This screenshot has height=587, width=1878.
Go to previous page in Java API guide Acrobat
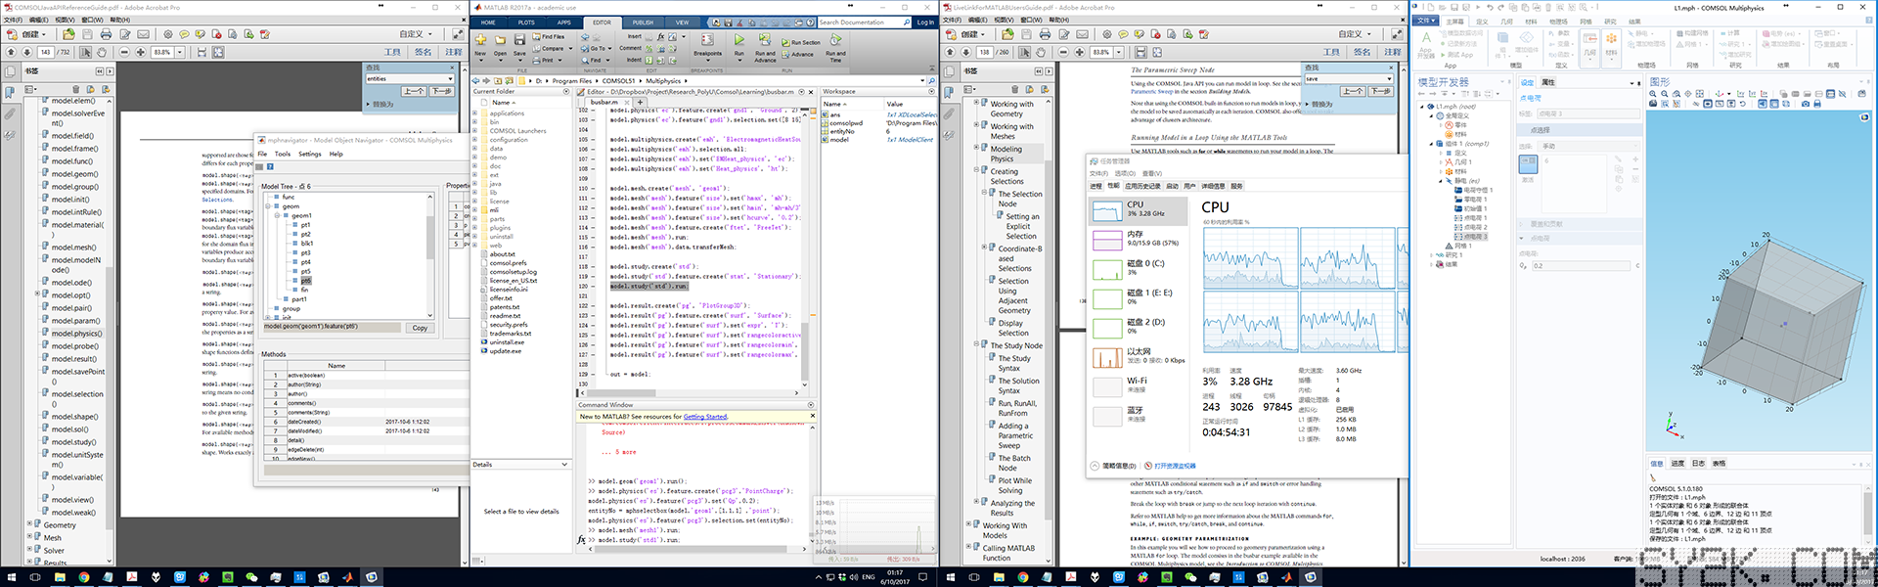click(x=12, y=52)
